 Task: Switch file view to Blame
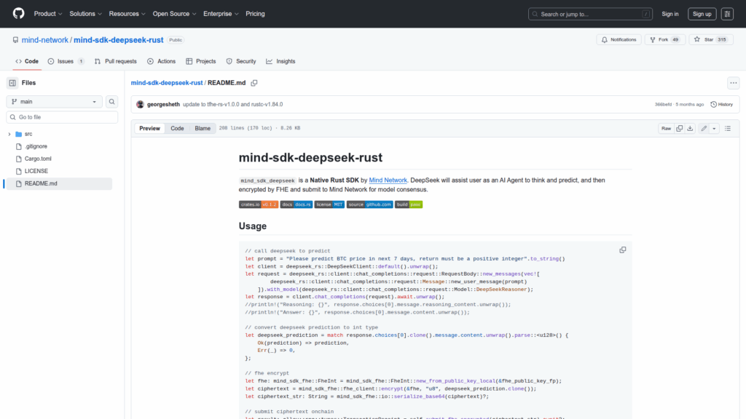tap(202, 128)
